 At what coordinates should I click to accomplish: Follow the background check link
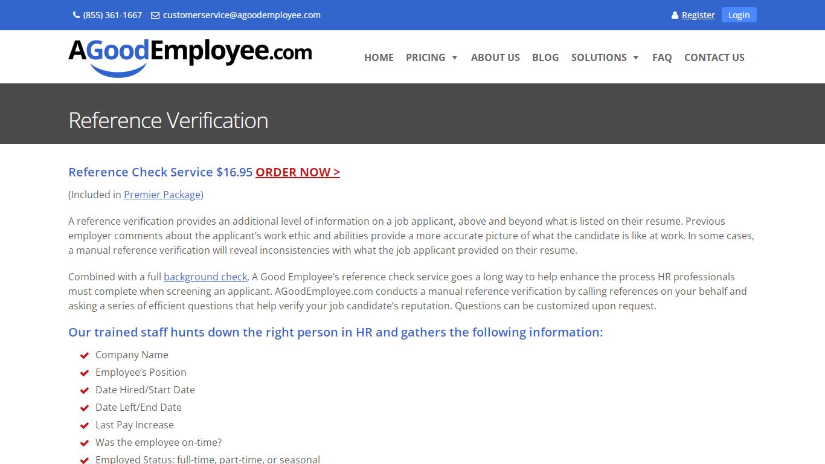205,277
